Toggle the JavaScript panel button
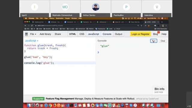Image resolution: width=192 pixels, height=108 pixels. pyautogui.click(x=93, y=34)
